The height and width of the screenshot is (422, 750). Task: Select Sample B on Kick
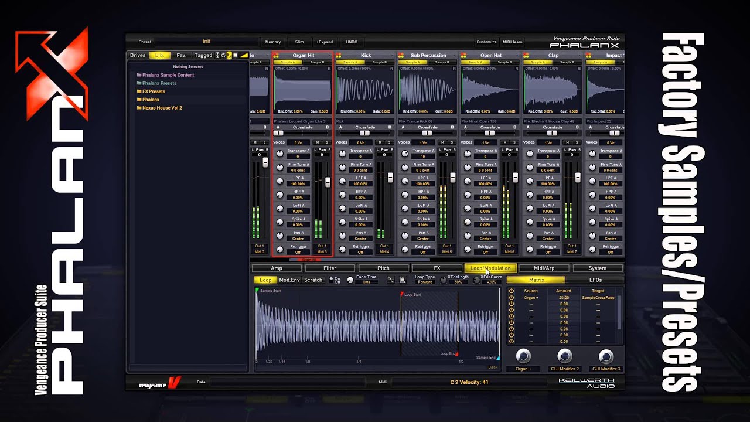coord(380,62)
